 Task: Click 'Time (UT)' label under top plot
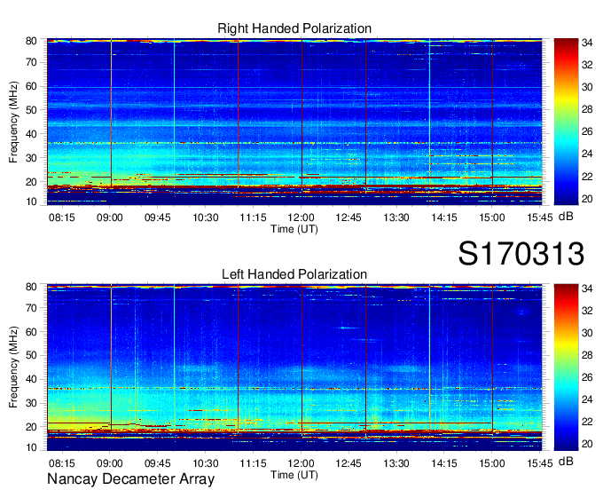pos(294,229)
